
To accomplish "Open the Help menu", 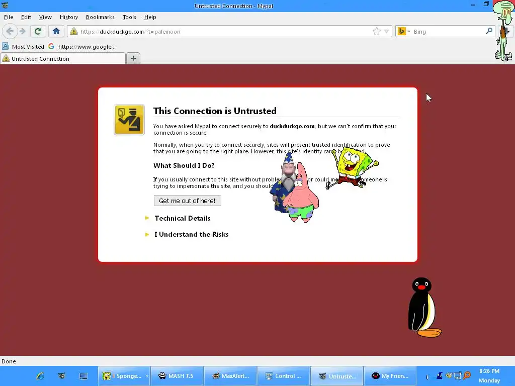I will 150,17.
